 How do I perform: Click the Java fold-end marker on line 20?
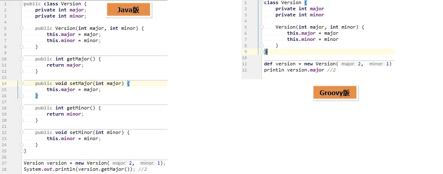[21, 120]
